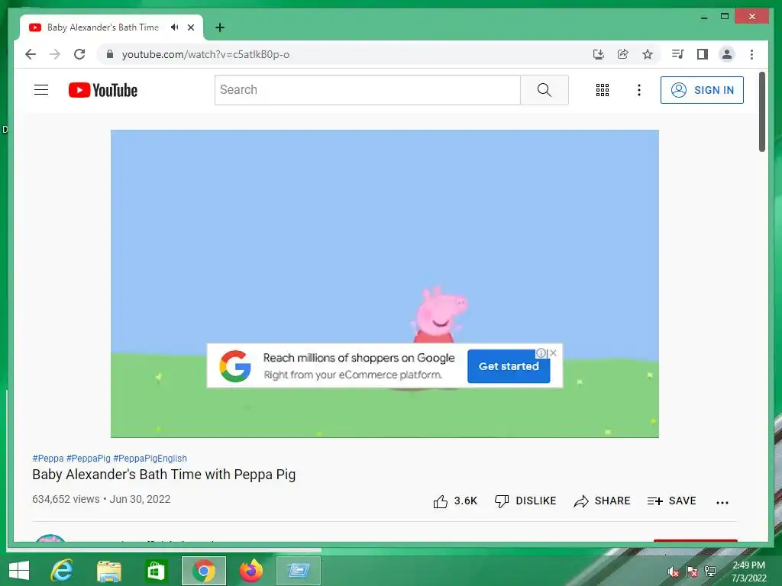The height and width of the screenshot is (586, 782).
Task: Mute the tab via the speaker icon
Action: pos(174,27)
